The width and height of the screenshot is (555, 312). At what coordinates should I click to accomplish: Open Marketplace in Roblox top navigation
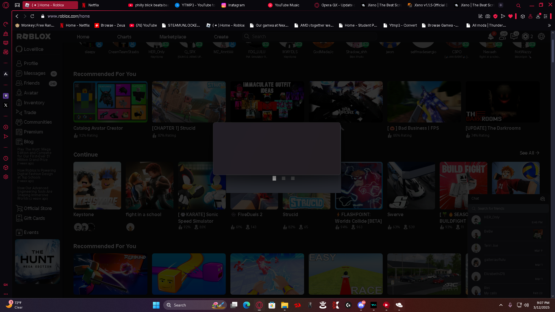[x=173, y=37]
